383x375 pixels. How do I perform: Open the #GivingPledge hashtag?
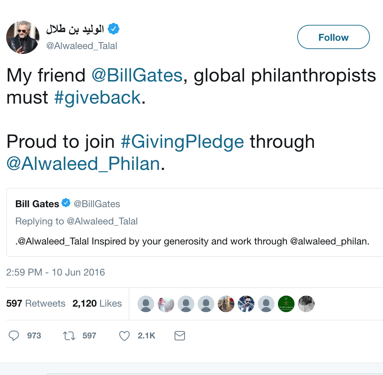pyautogui.click(x=182, y=142)
